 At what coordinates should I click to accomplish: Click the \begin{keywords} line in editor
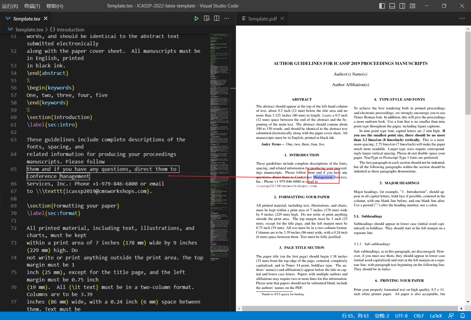pos(51,88)
